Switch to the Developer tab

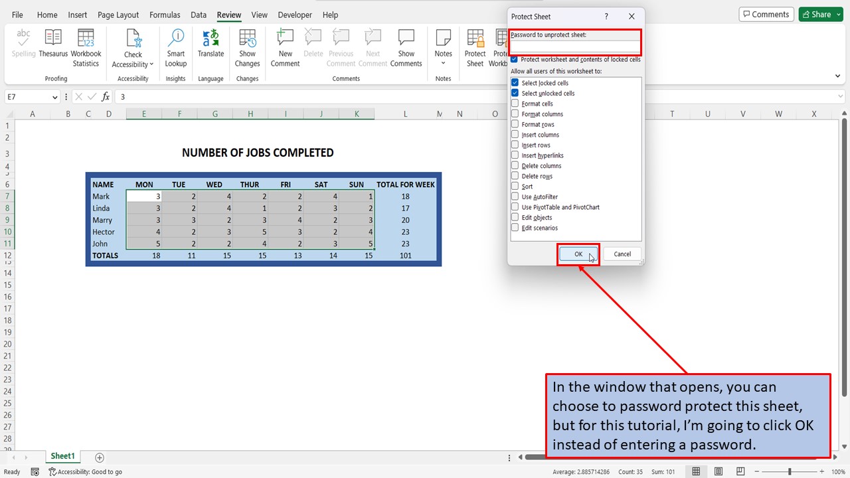294,15
